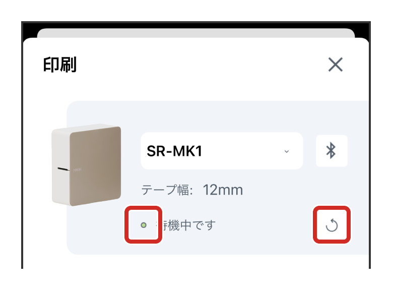Click the green status indicator dot
Viewport: 393px width, 291px height.
[x=144, y=225]
